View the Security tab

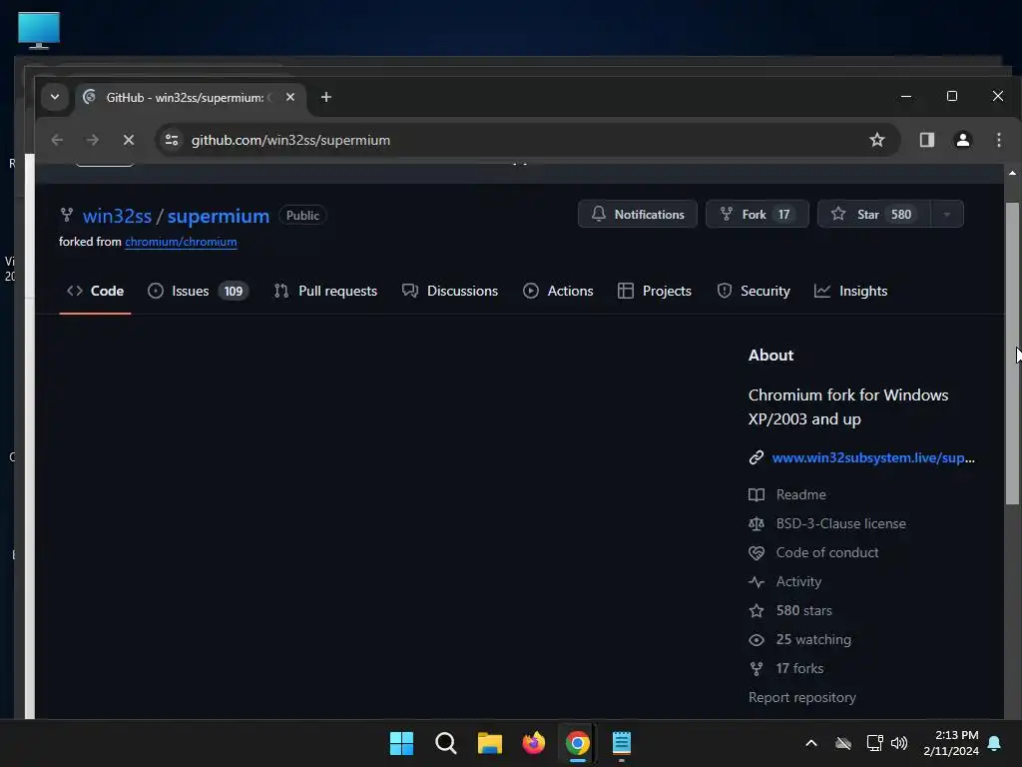point(753,291)
